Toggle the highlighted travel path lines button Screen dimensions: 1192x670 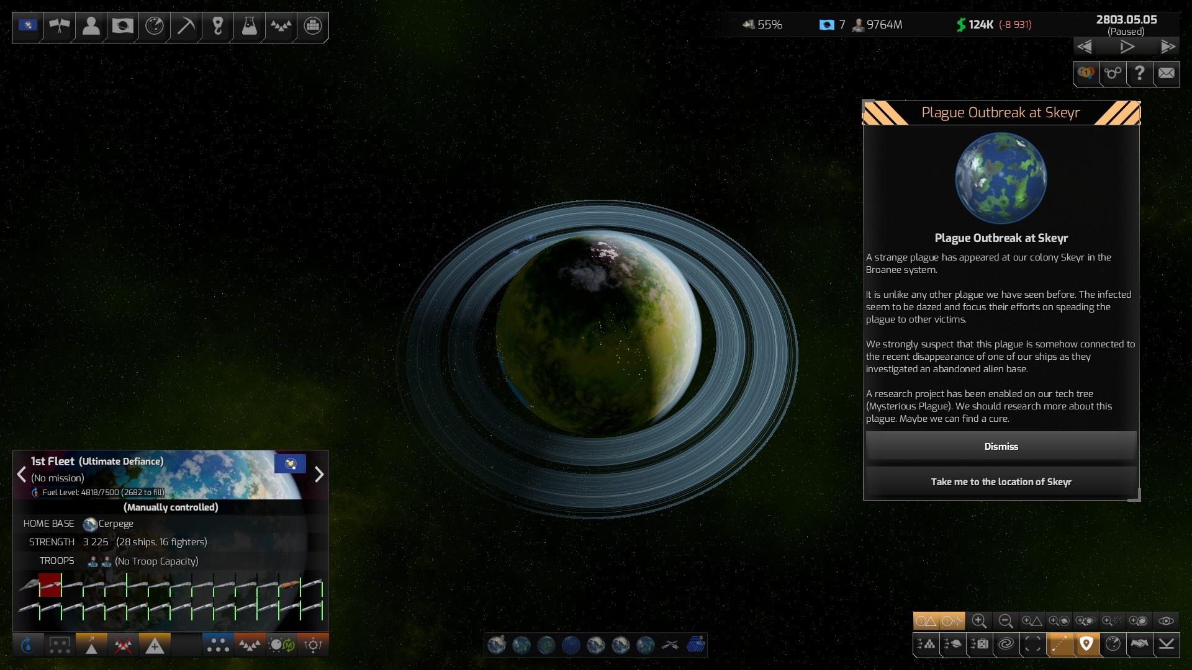click(x=1060, y=645)
